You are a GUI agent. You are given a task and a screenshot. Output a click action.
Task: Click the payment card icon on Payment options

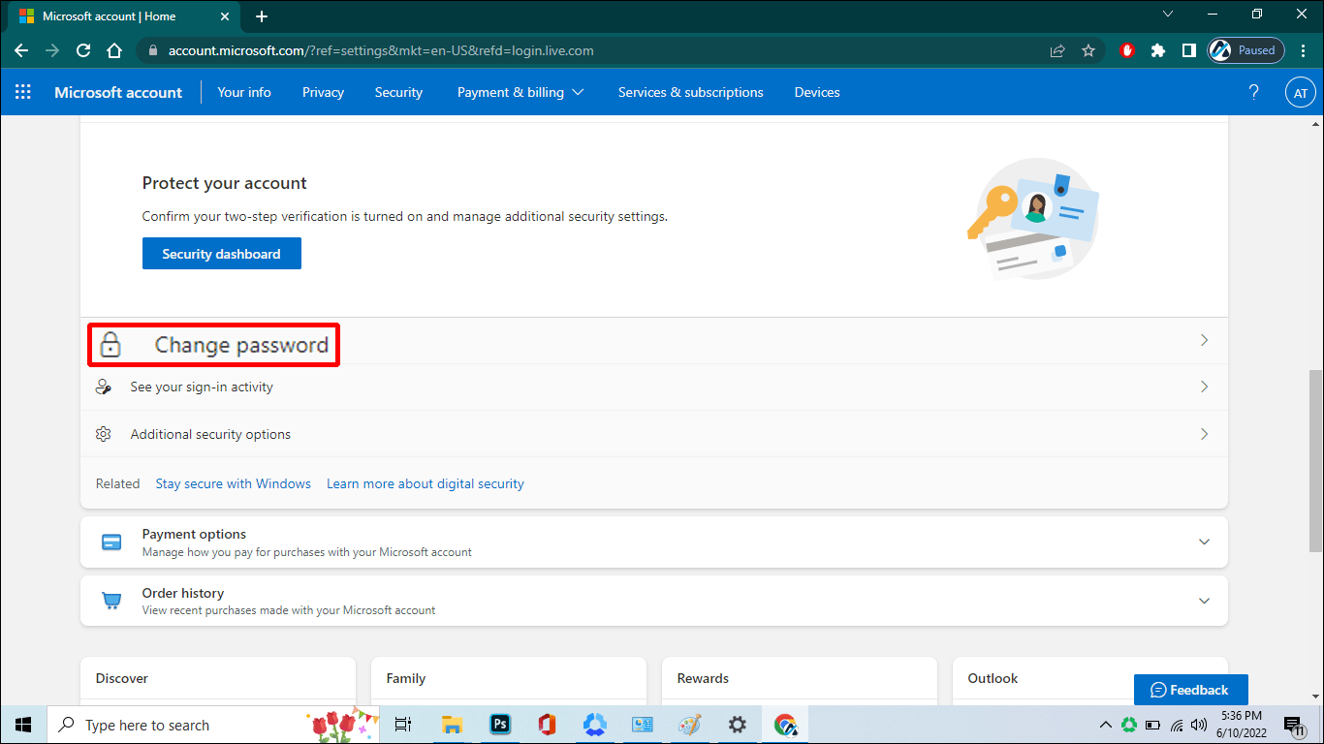(x=111, y=542)
